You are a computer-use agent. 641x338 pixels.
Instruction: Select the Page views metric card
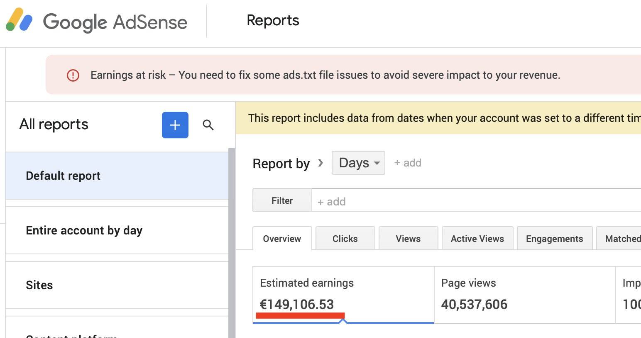click(525, 295)
